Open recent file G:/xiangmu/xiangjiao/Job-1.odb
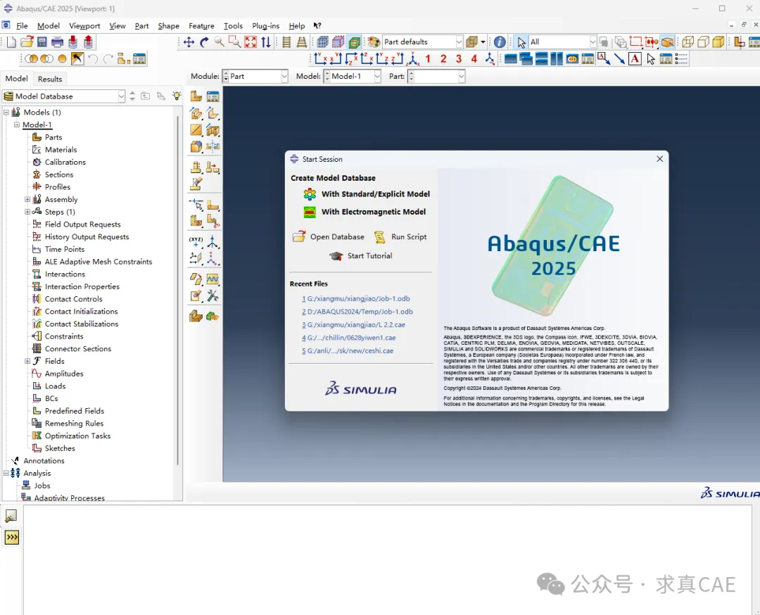 [x=356, y=298]
